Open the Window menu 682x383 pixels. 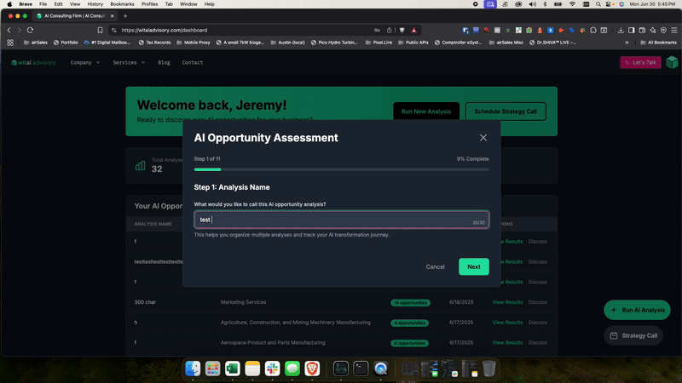tap(188, 4)
